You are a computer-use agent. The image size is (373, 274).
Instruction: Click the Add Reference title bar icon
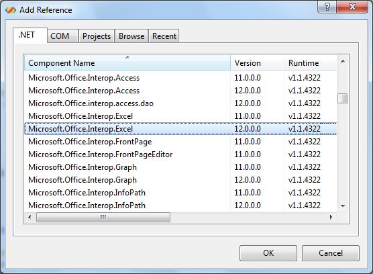point(11,10)
